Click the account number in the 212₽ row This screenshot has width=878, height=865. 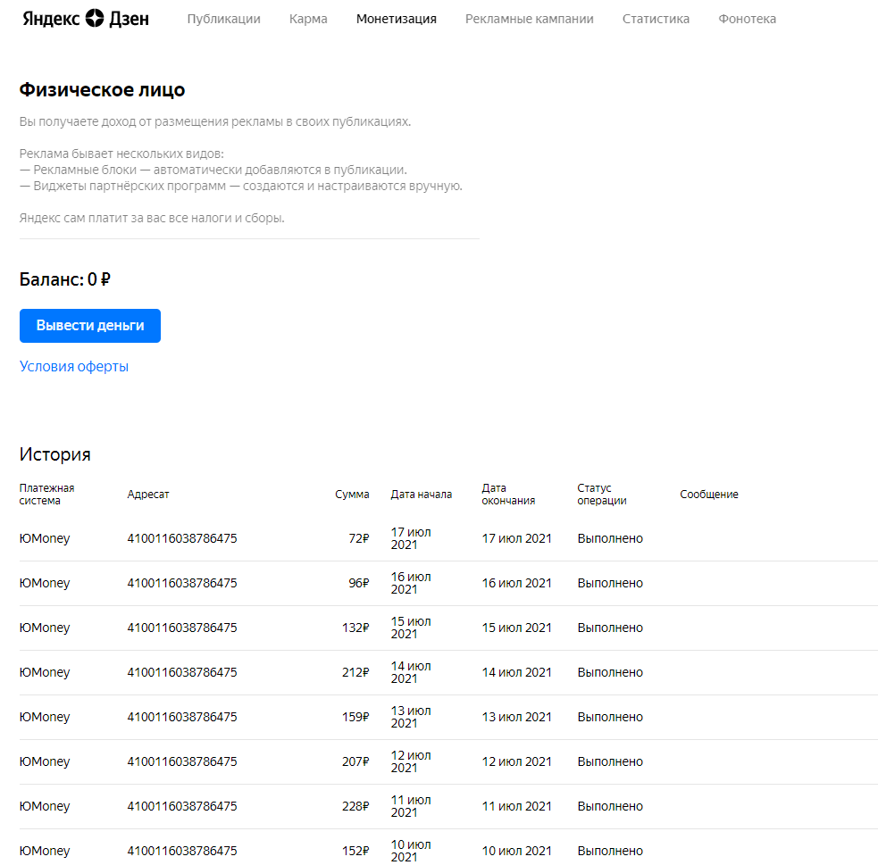pyautogui.click(x=182, y=672)
